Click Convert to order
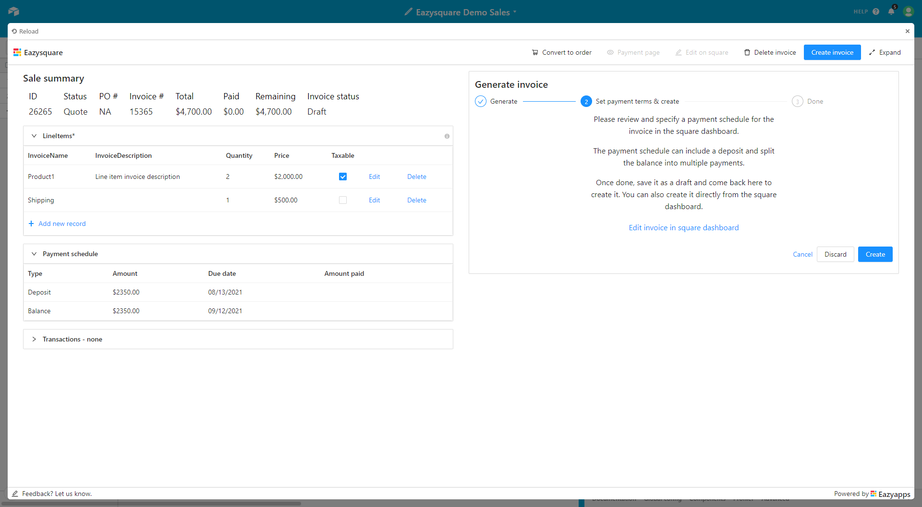The width and height of the screenshot is (922, 507). [x=562, y=52]
